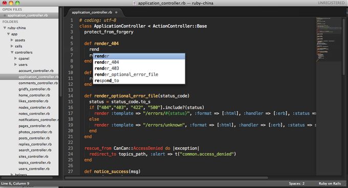Open topics_controller.rb file

(35, 163)
